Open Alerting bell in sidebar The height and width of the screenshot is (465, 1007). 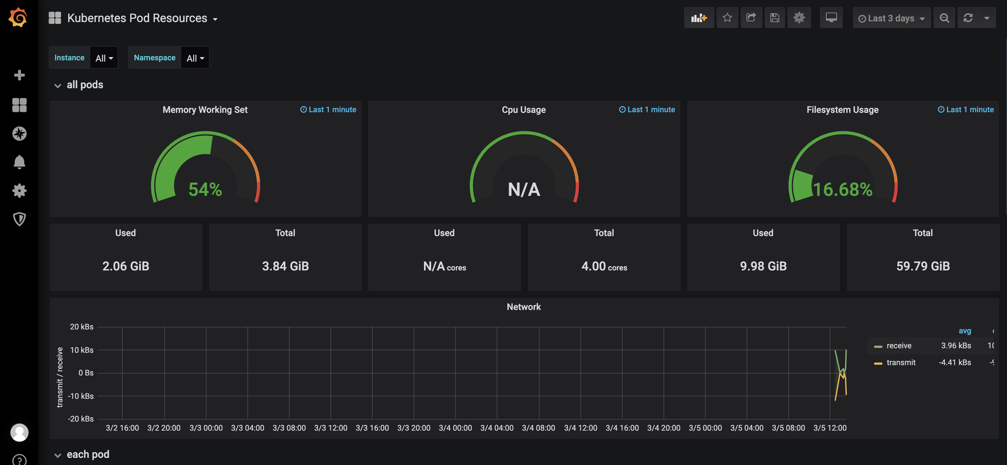point(19,161)
